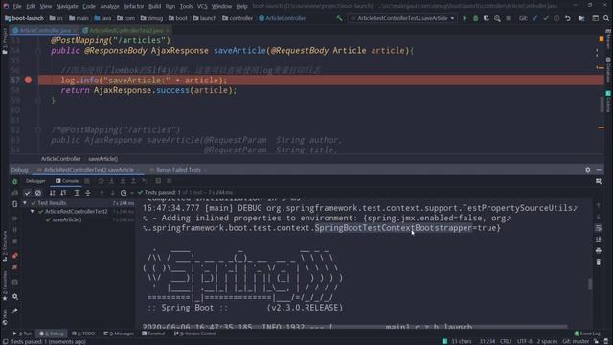613x345 pixels.
Task: Fold the commented block at line 62
Action: 38,130
